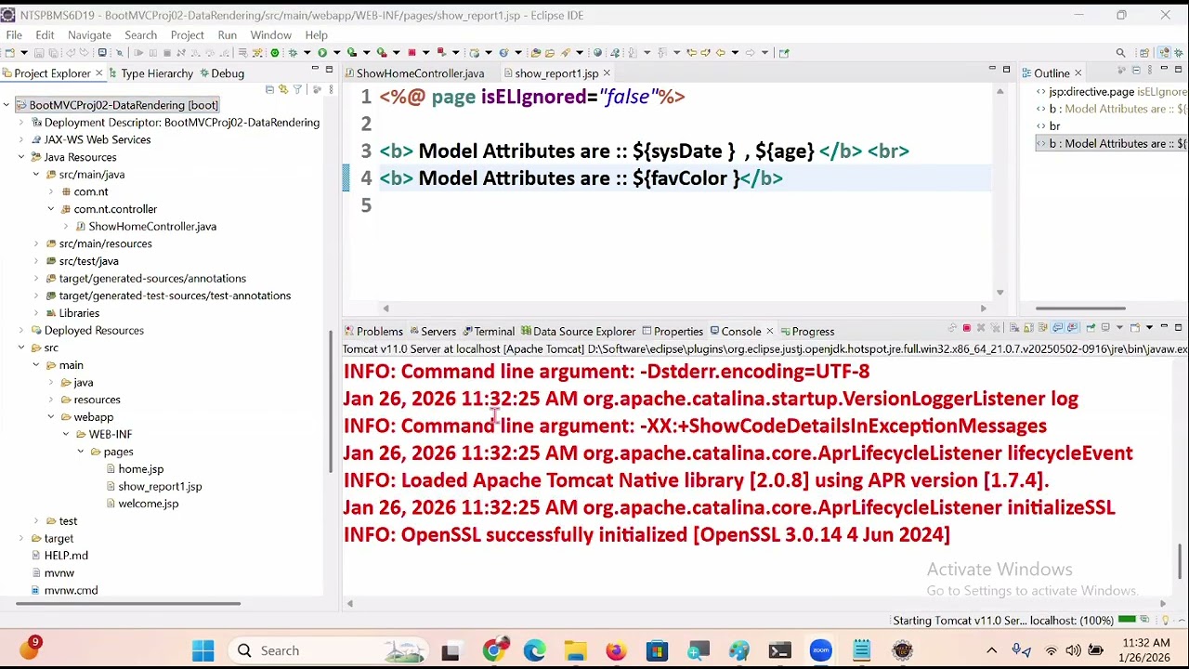
Task: Click the Console vertical scrollbar
Action: click(x=1182, y=561)
